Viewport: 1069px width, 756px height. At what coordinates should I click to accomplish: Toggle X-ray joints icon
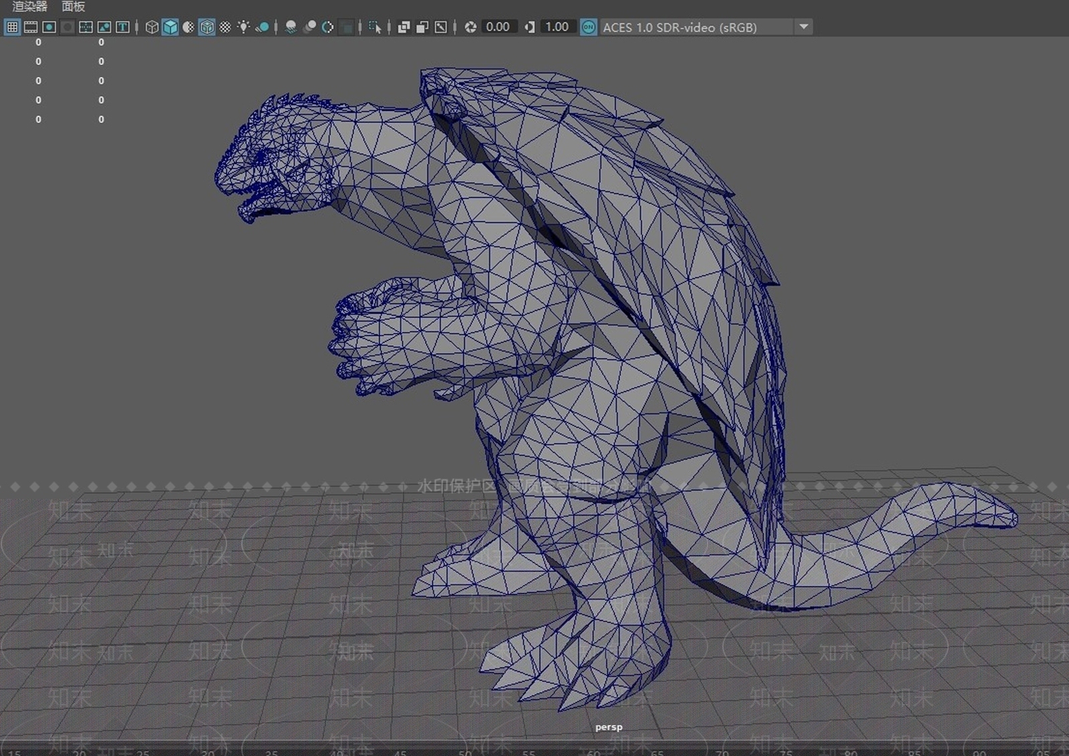(441, 27)
